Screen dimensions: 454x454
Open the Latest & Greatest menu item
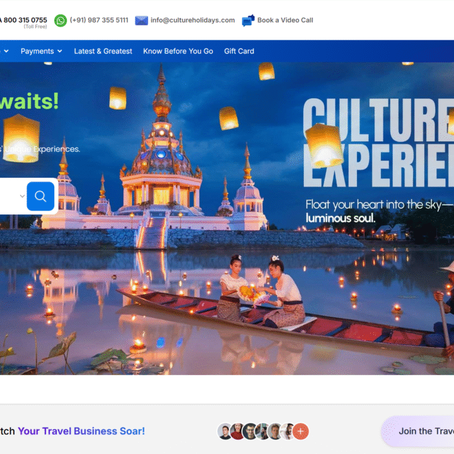[x=103, y=51]
